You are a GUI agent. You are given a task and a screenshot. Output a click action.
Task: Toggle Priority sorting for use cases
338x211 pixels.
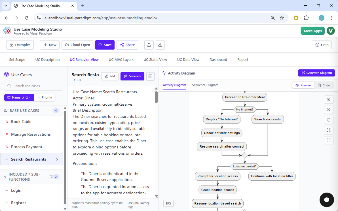pyautogui.click(x=45, y=97)
